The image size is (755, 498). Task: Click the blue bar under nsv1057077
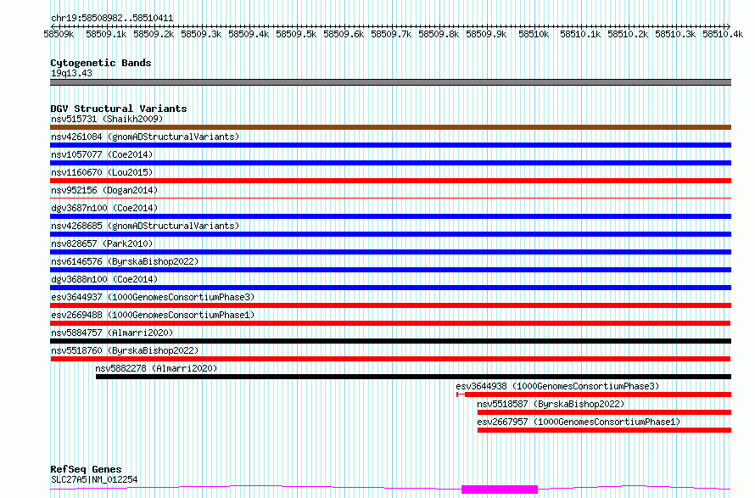click(x=390, y=163)
